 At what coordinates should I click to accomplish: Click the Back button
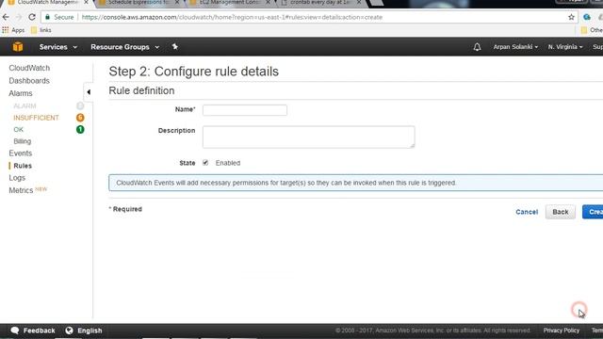(561, 212)
